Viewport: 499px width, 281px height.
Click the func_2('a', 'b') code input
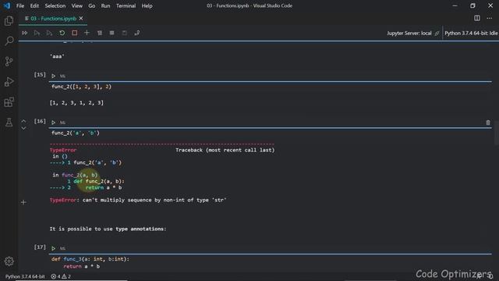(x=271, y=133)
